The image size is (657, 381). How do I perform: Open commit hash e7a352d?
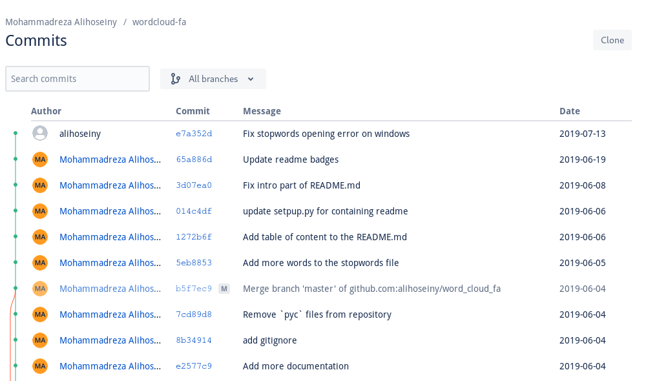194,134
